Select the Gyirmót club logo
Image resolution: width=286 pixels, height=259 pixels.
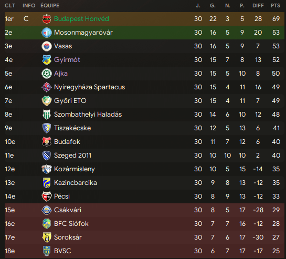point(47,60)
